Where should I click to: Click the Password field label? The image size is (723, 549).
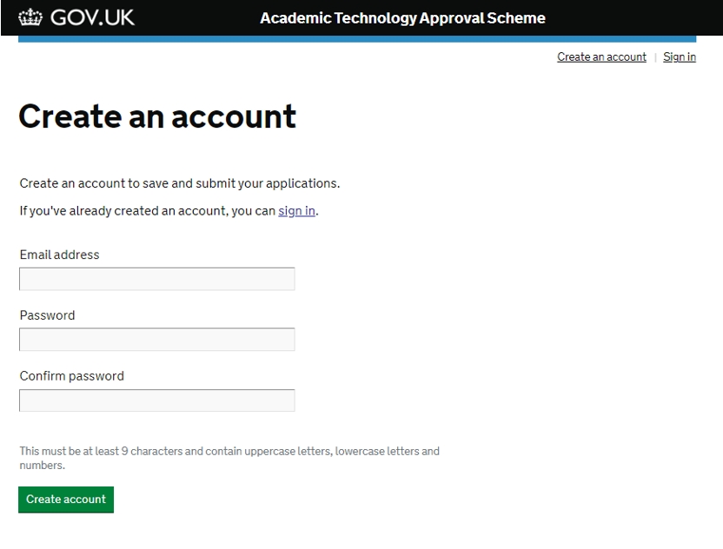tap(47, 315)
